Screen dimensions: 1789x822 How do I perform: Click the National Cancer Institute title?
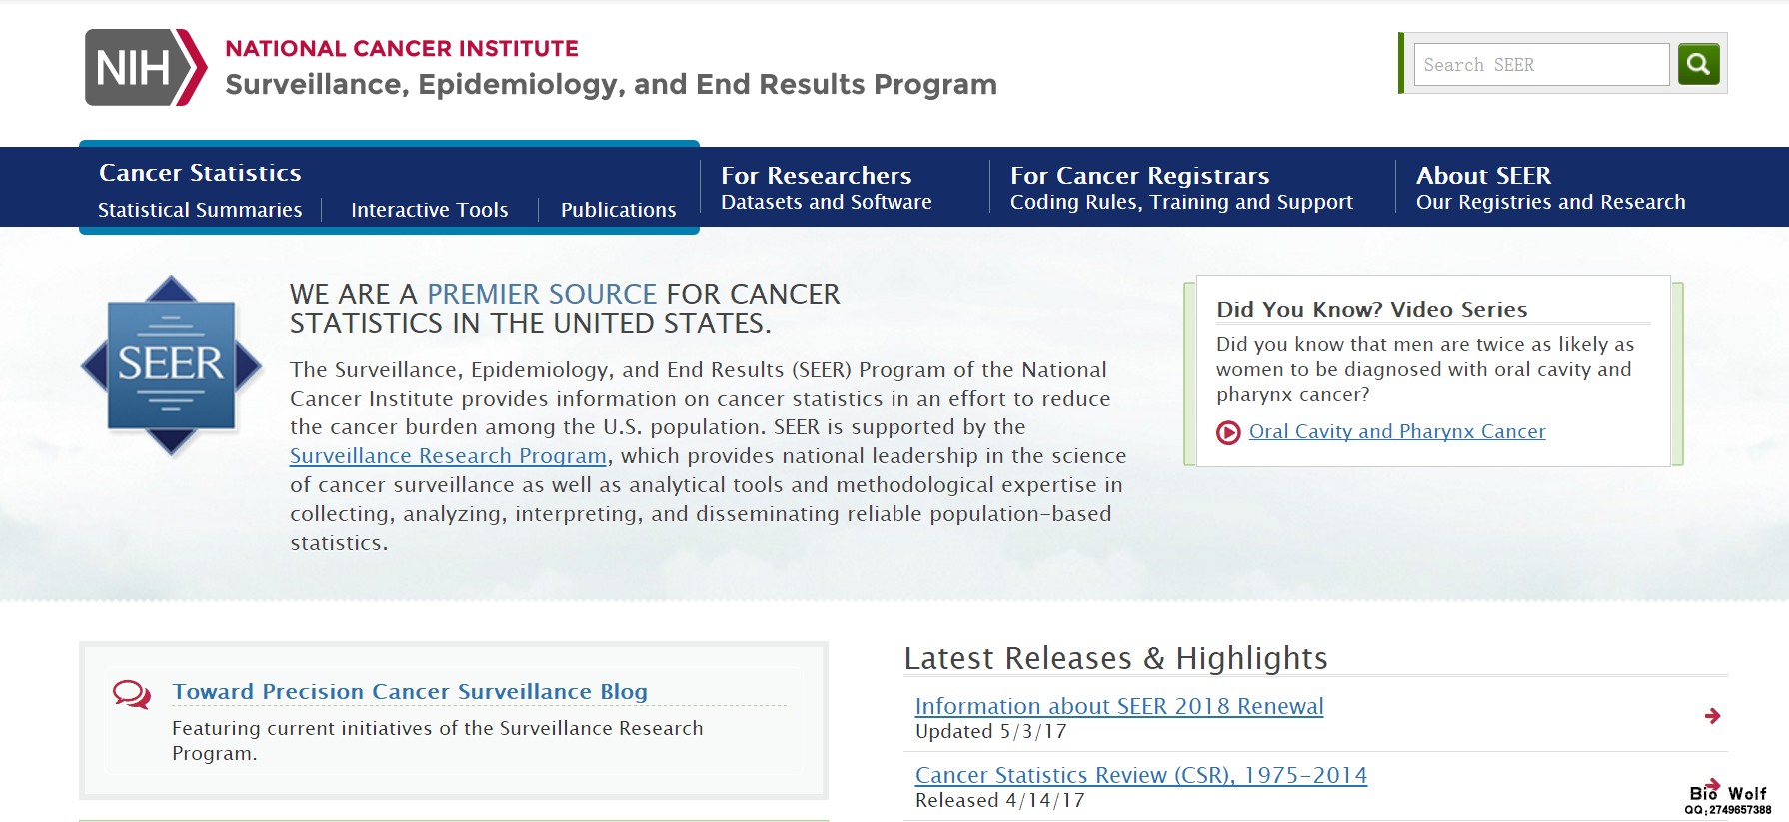402,48
